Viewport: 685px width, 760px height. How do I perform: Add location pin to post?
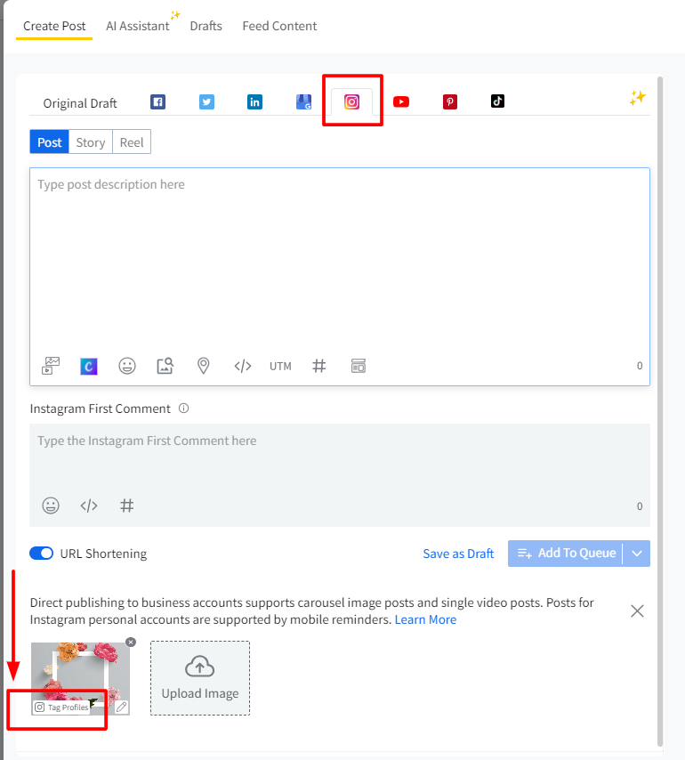[204, 366]
